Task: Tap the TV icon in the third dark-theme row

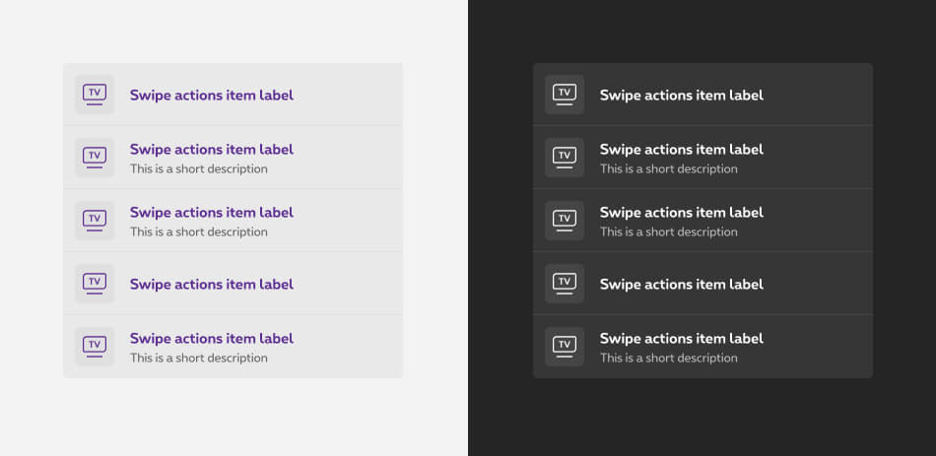Action: 565,221
